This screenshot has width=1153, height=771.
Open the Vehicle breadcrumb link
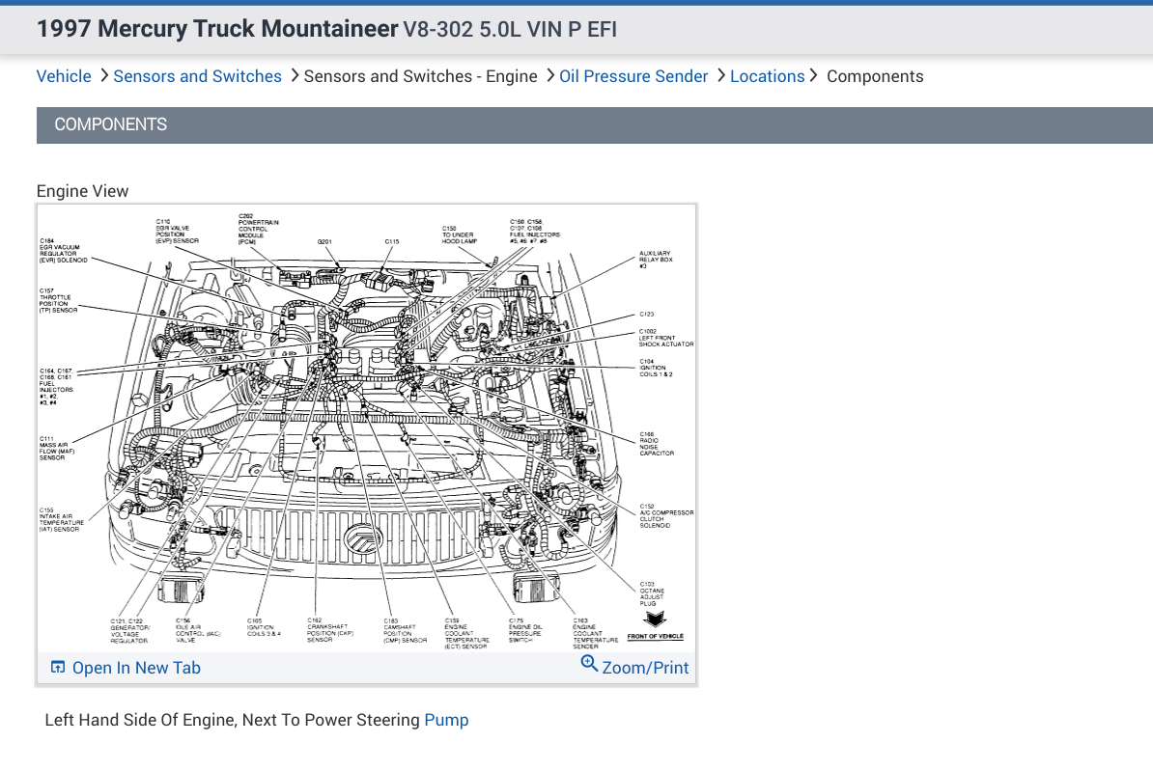click(64, 76)
